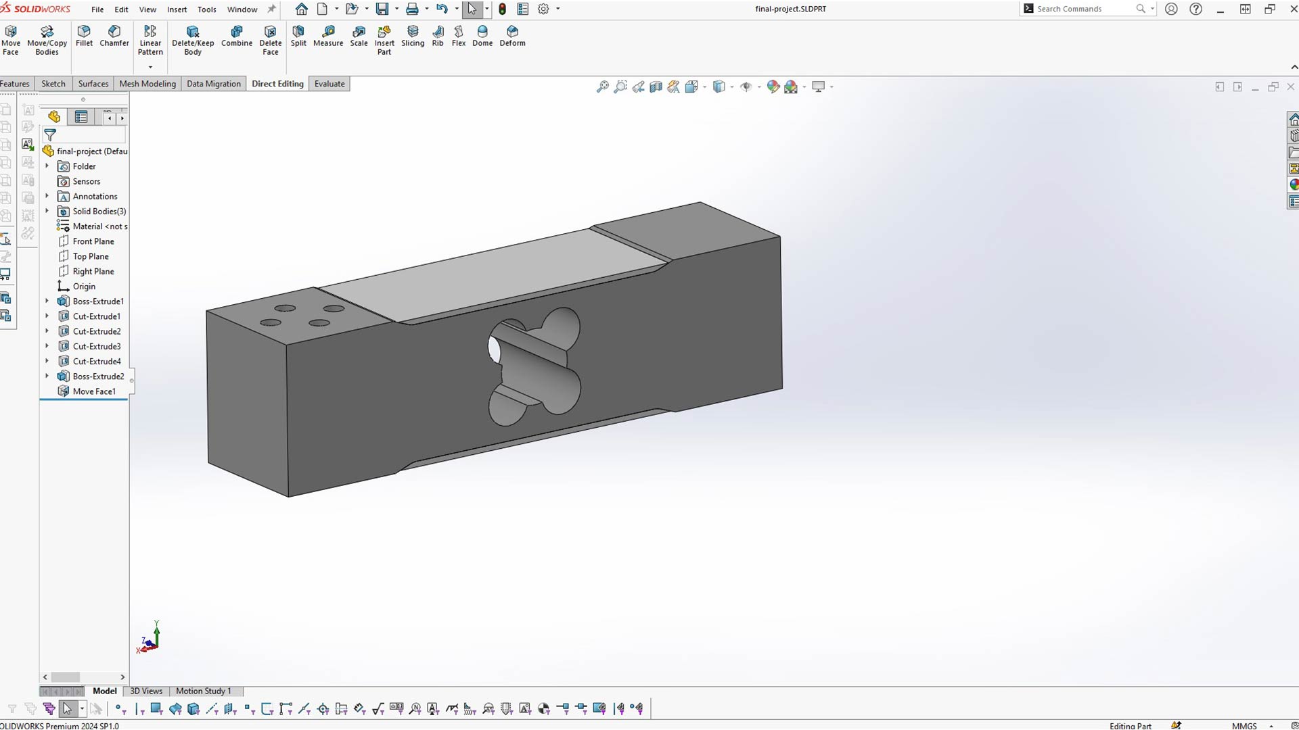The image size is (1299, 730).
Task: Open the user login icon
Action: pyautogui.click(x=1171, y=9)
